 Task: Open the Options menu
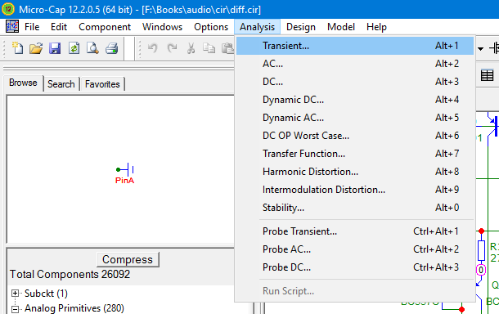pos(211,27)
